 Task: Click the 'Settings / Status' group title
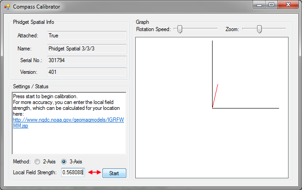click(x=31, y=86)
